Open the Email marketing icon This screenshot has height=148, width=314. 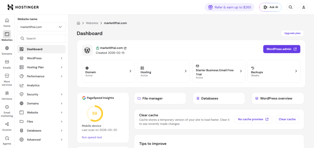click(x=7, y=107)
